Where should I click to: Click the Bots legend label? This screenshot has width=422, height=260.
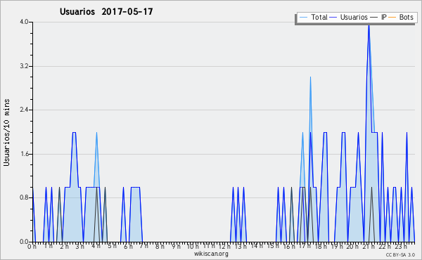coord(406,17)
